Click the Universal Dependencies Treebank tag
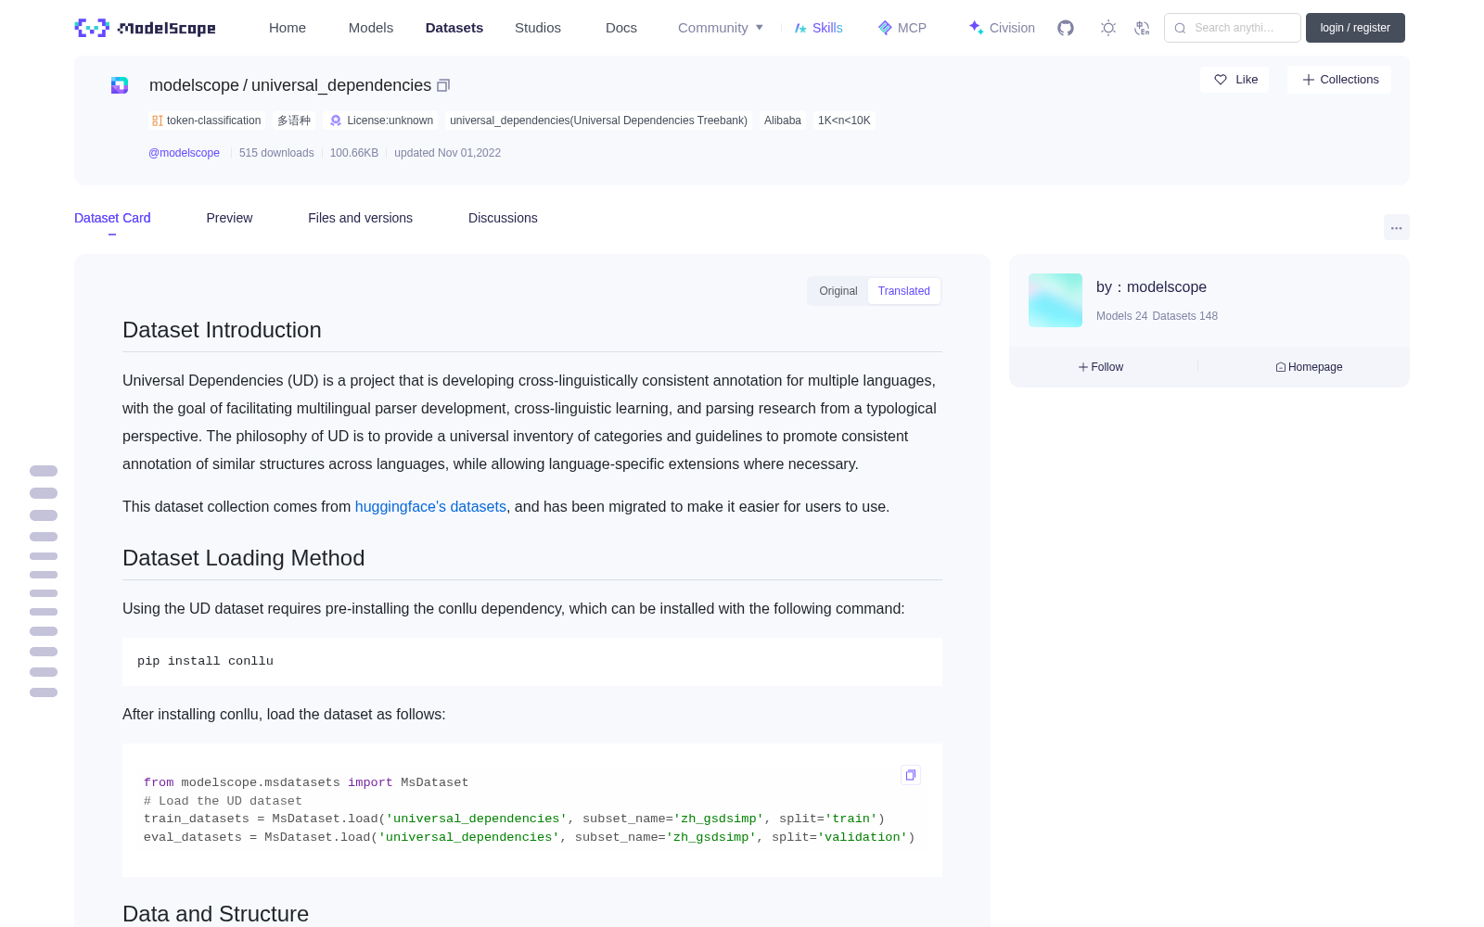The image size is (1484, 927). tap(598, 121)
